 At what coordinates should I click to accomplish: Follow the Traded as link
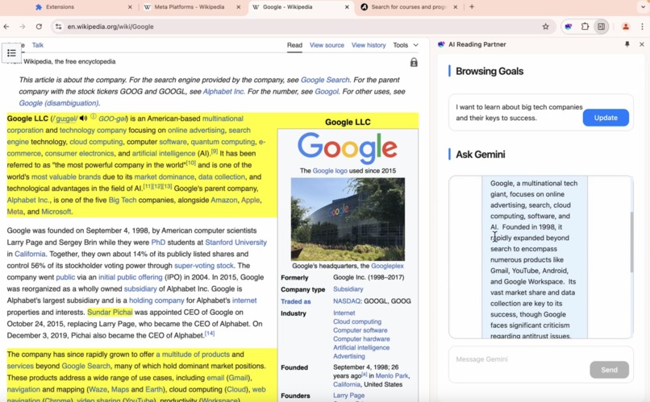click(x=296, y=301)
